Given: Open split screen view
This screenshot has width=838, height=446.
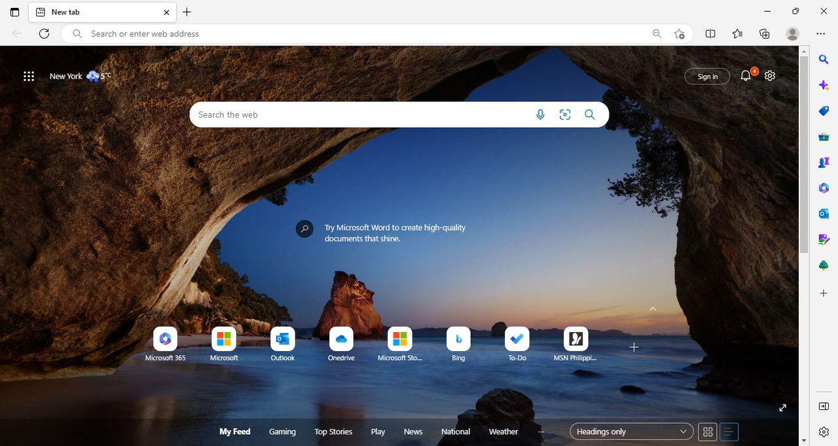Looking at the screenshot, I should [x=710, y=33].
